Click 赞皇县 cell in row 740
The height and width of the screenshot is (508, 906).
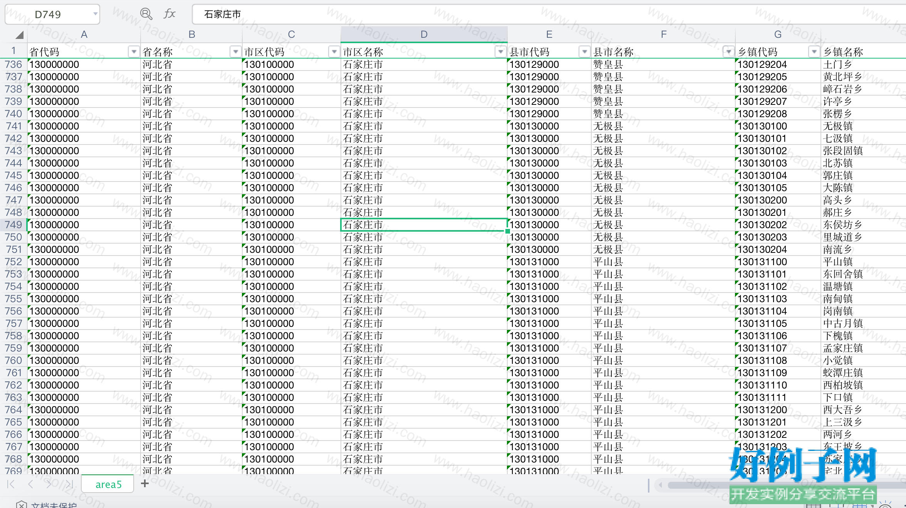pyautogui.click(x=663, y=114)
